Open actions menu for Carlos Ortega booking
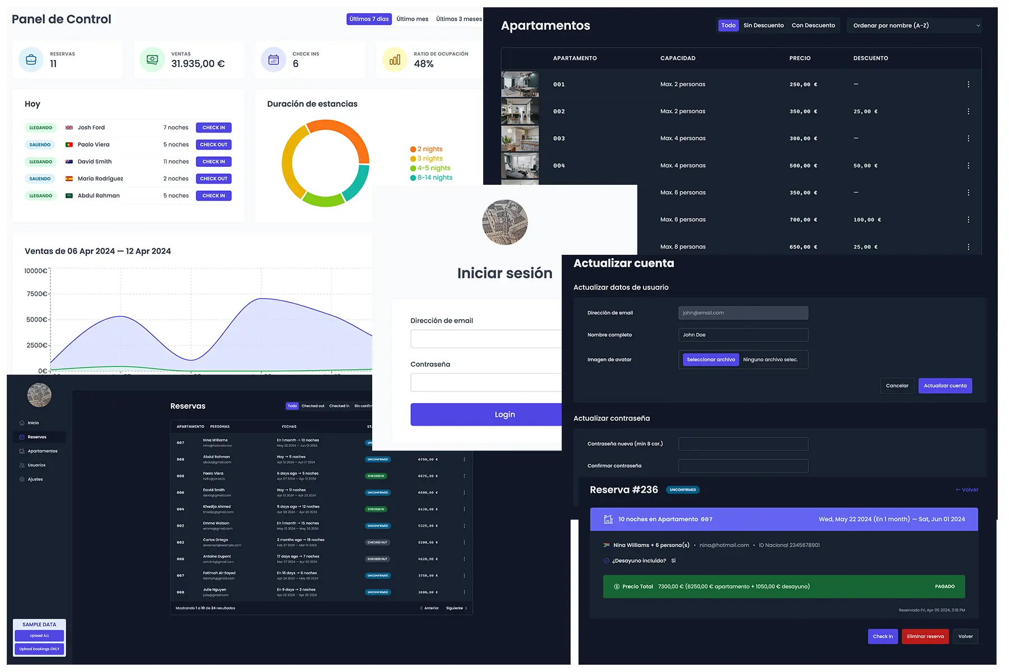The width and height of the screenshot is (1009, 672). 464,543
